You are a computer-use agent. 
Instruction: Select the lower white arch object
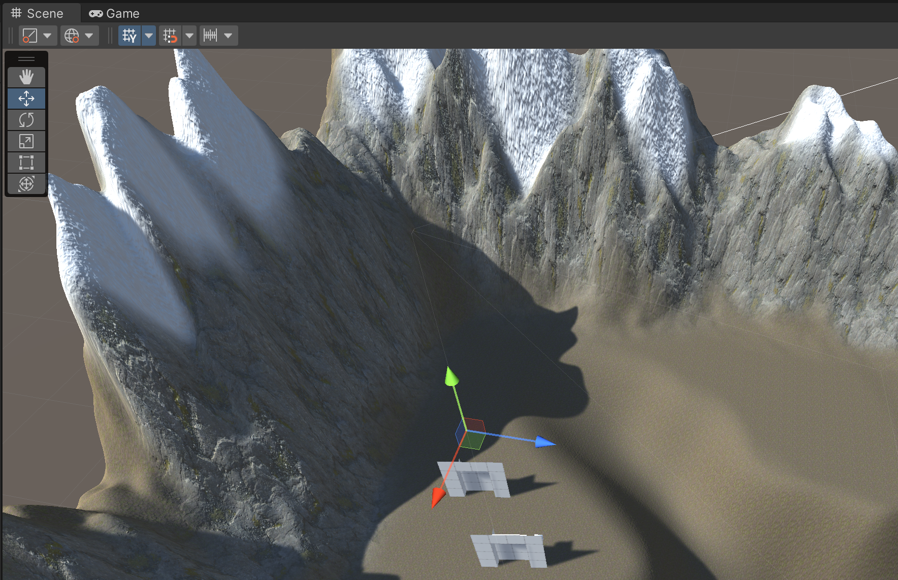pos(509,550)
